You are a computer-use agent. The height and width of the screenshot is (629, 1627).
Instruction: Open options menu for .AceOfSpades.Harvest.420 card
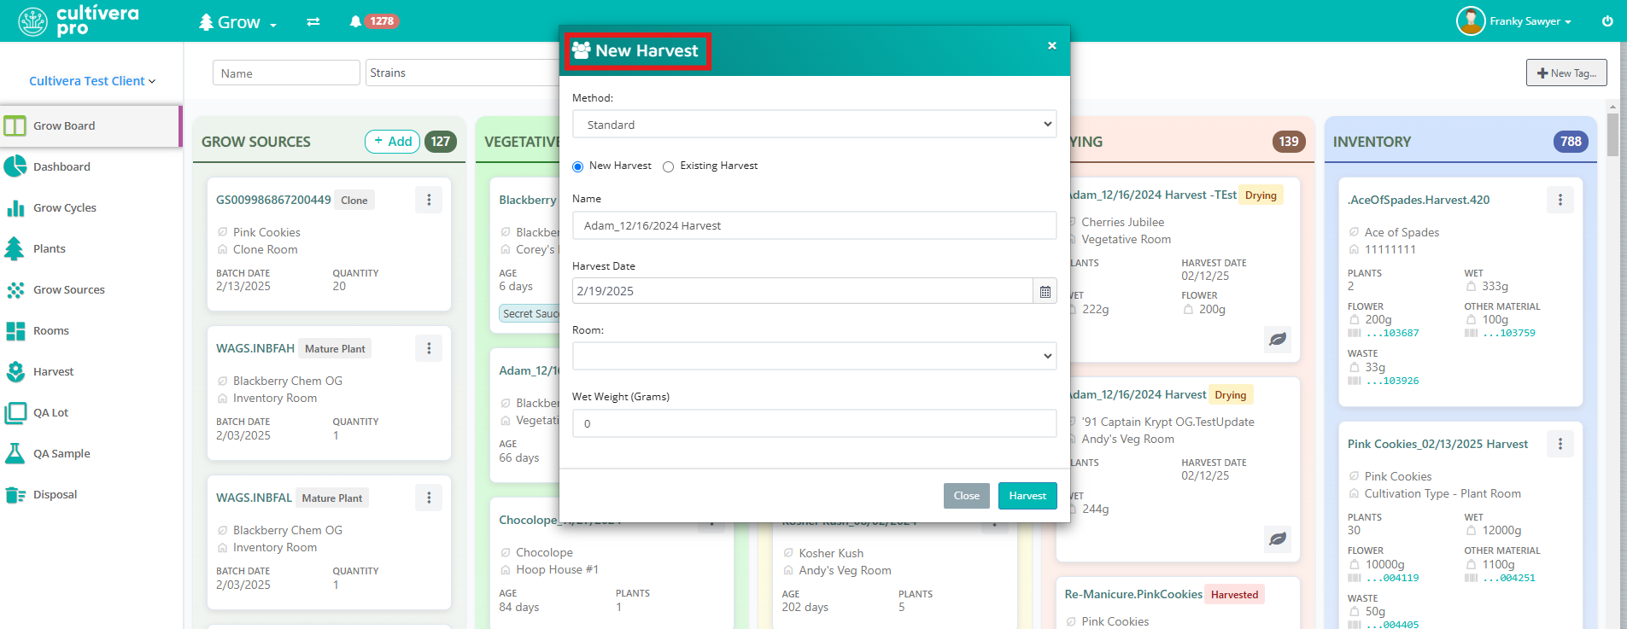point(1560,200)
